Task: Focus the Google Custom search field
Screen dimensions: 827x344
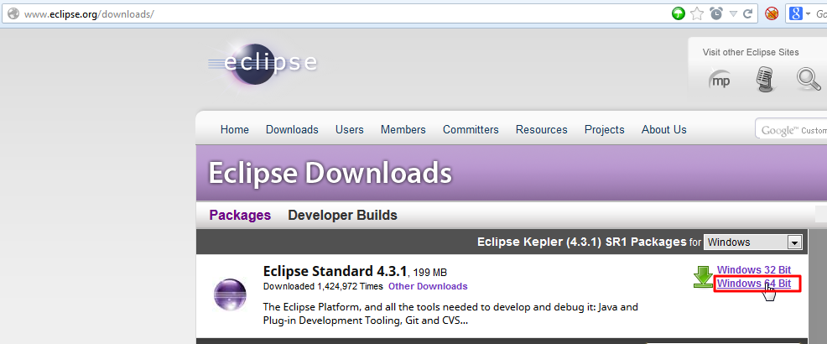Action: (x=791, y=130)
